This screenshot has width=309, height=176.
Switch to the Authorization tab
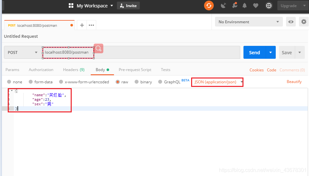click(41, 69)
